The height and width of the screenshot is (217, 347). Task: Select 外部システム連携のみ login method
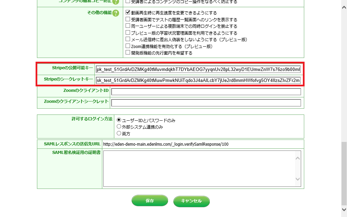119,126
